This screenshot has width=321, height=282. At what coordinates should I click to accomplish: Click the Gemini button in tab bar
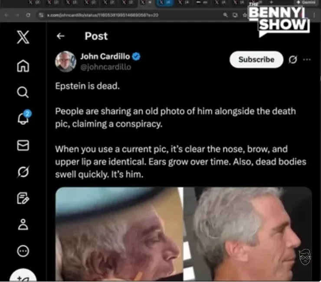[306, 2]
